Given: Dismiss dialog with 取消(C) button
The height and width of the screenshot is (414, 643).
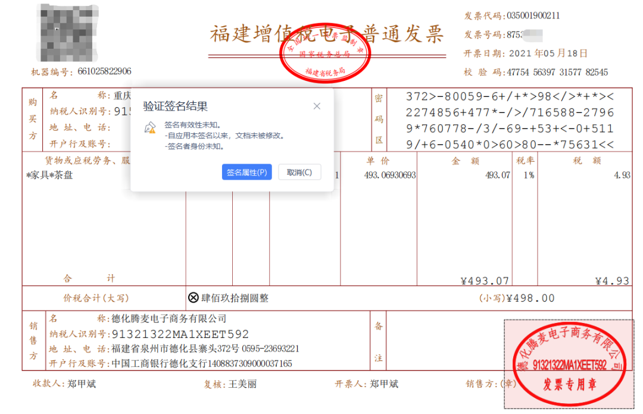Looking at the screenshot, I should 299,172.
